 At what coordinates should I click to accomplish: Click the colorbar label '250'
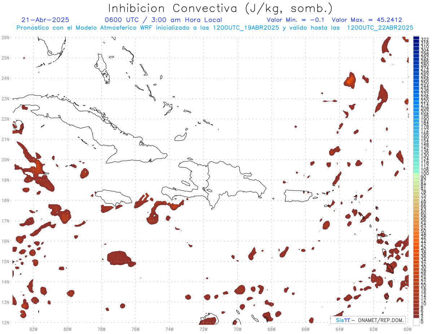[x=425, y=83]
